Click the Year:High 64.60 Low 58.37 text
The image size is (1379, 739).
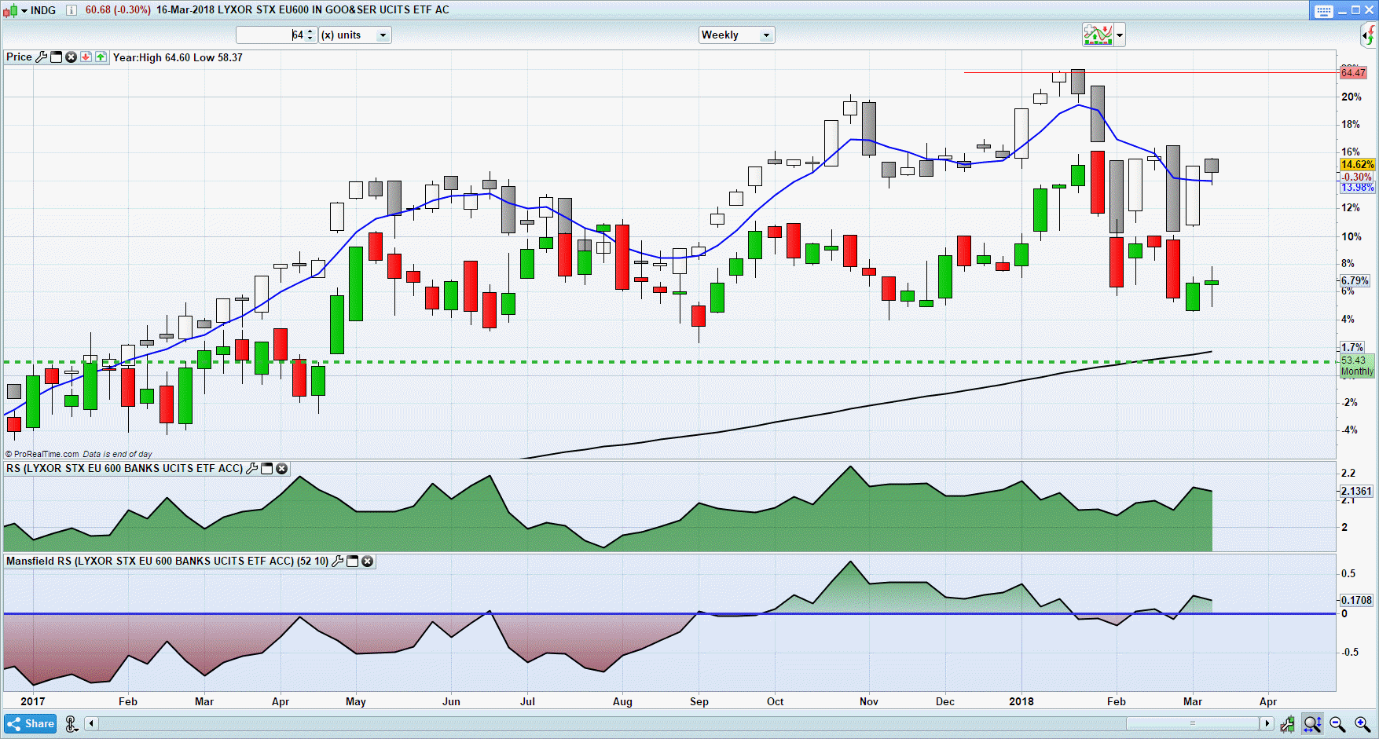point(178,57)
